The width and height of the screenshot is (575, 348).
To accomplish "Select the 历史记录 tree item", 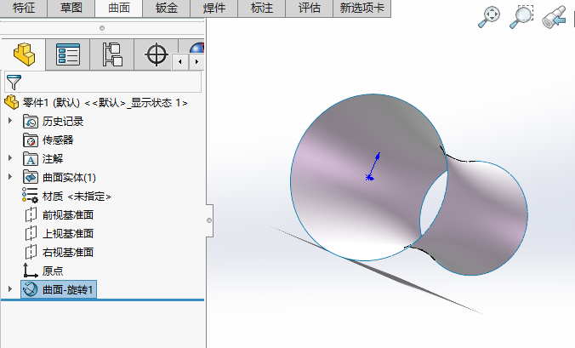I will (x=63, y=122).
